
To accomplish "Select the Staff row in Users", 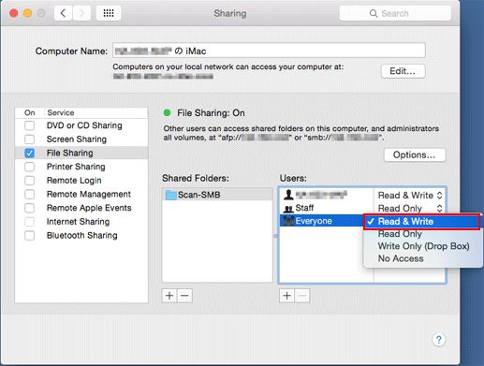I will pyautogui.click(x=327, y=208).
